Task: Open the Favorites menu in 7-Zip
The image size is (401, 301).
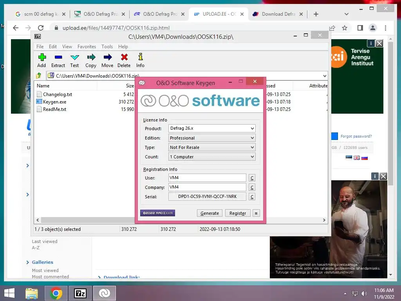Action: click(x=87, y=47)
